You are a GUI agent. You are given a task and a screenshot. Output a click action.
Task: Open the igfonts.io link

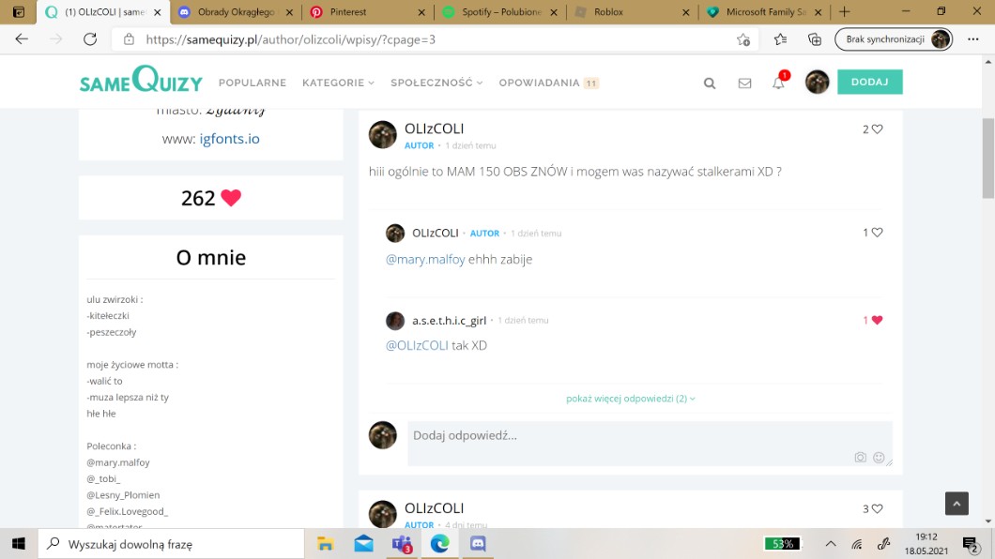[229, 139]
